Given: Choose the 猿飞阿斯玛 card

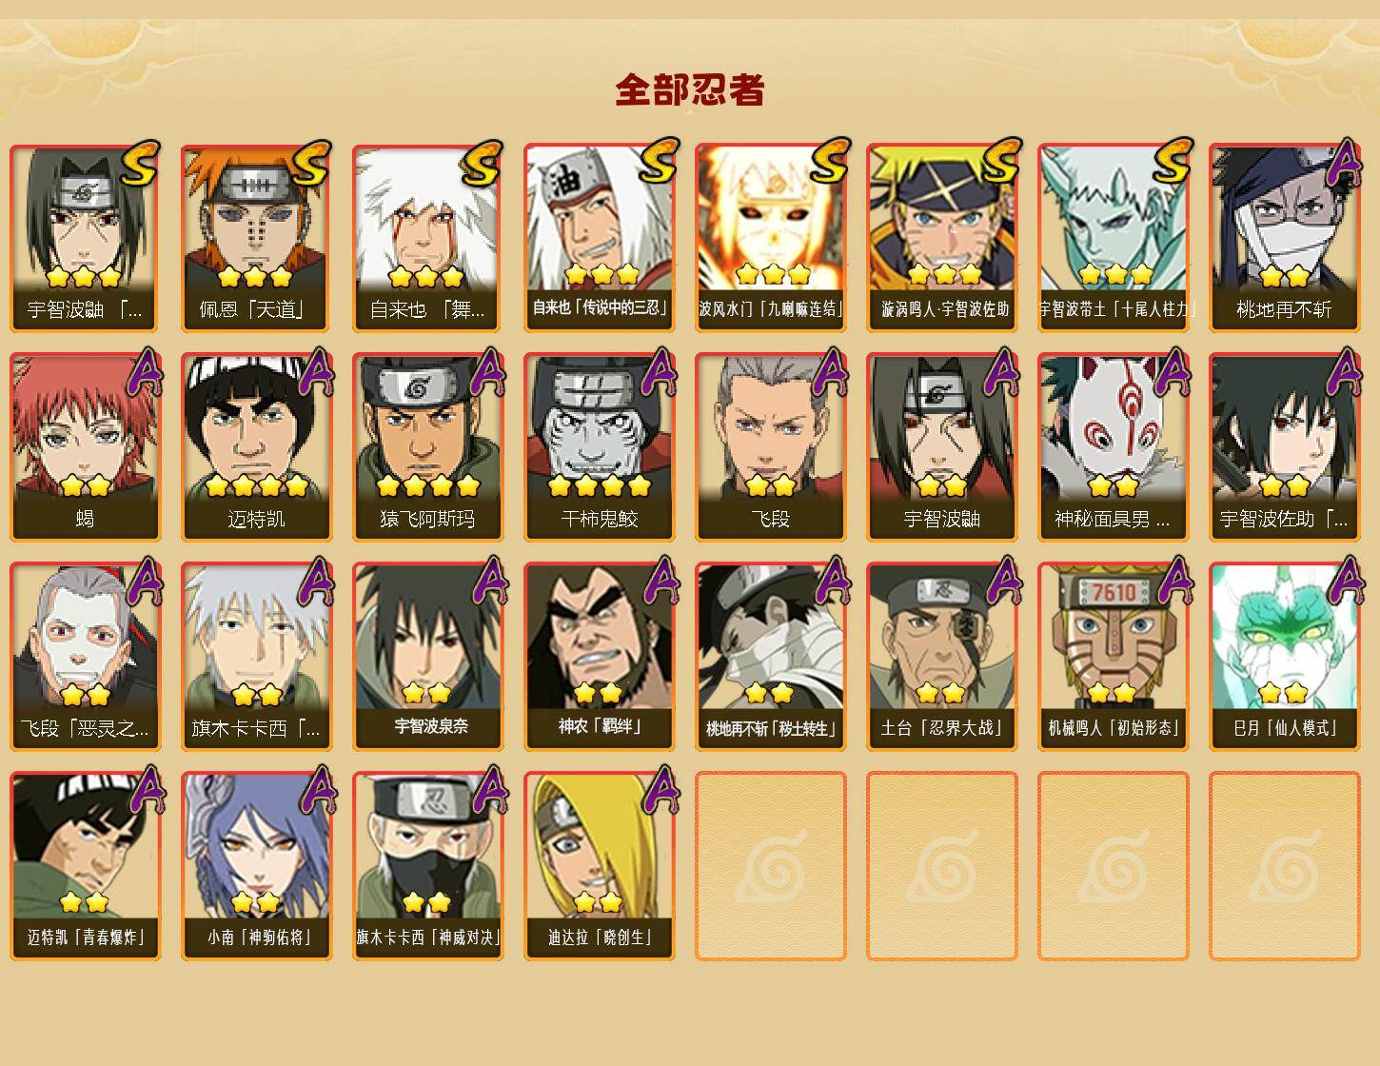Looking at the screenshot, I should point(428,447).
